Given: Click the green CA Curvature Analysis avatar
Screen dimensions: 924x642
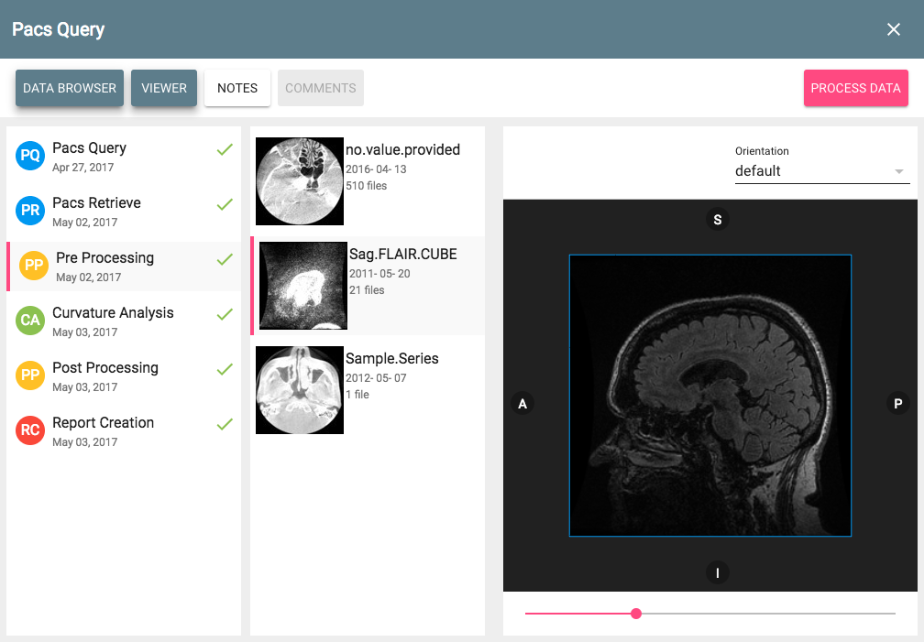Looking at the screenshot, I should point(30,321).
